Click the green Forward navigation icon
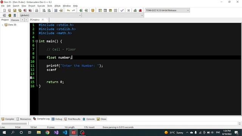 tap(86, 11)
